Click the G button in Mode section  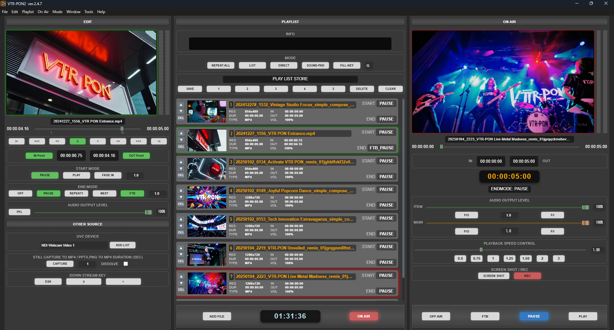click(x=368, y=66)
